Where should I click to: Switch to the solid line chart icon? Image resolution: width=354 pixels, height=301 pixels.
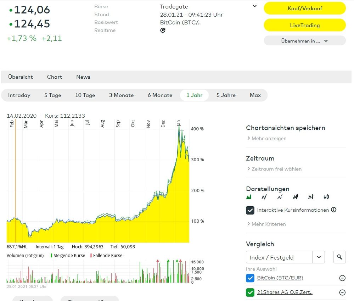[x=264, y=197]
